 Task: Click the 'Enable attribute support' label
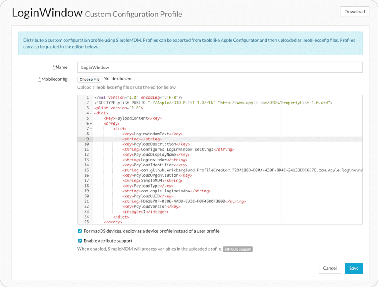[x=108, y=241]
